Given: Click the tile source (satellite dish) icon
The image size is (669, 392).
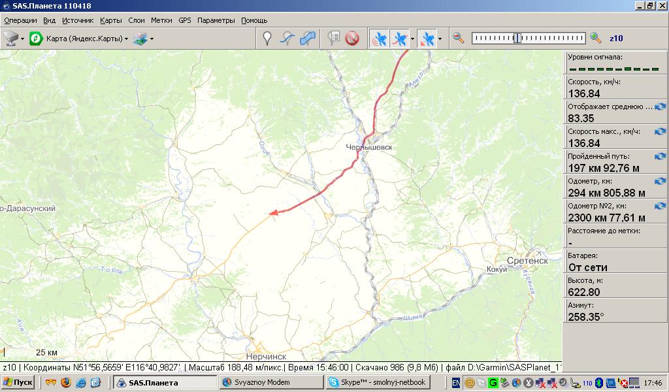Looking at the screenshot, I should [10, 39].
